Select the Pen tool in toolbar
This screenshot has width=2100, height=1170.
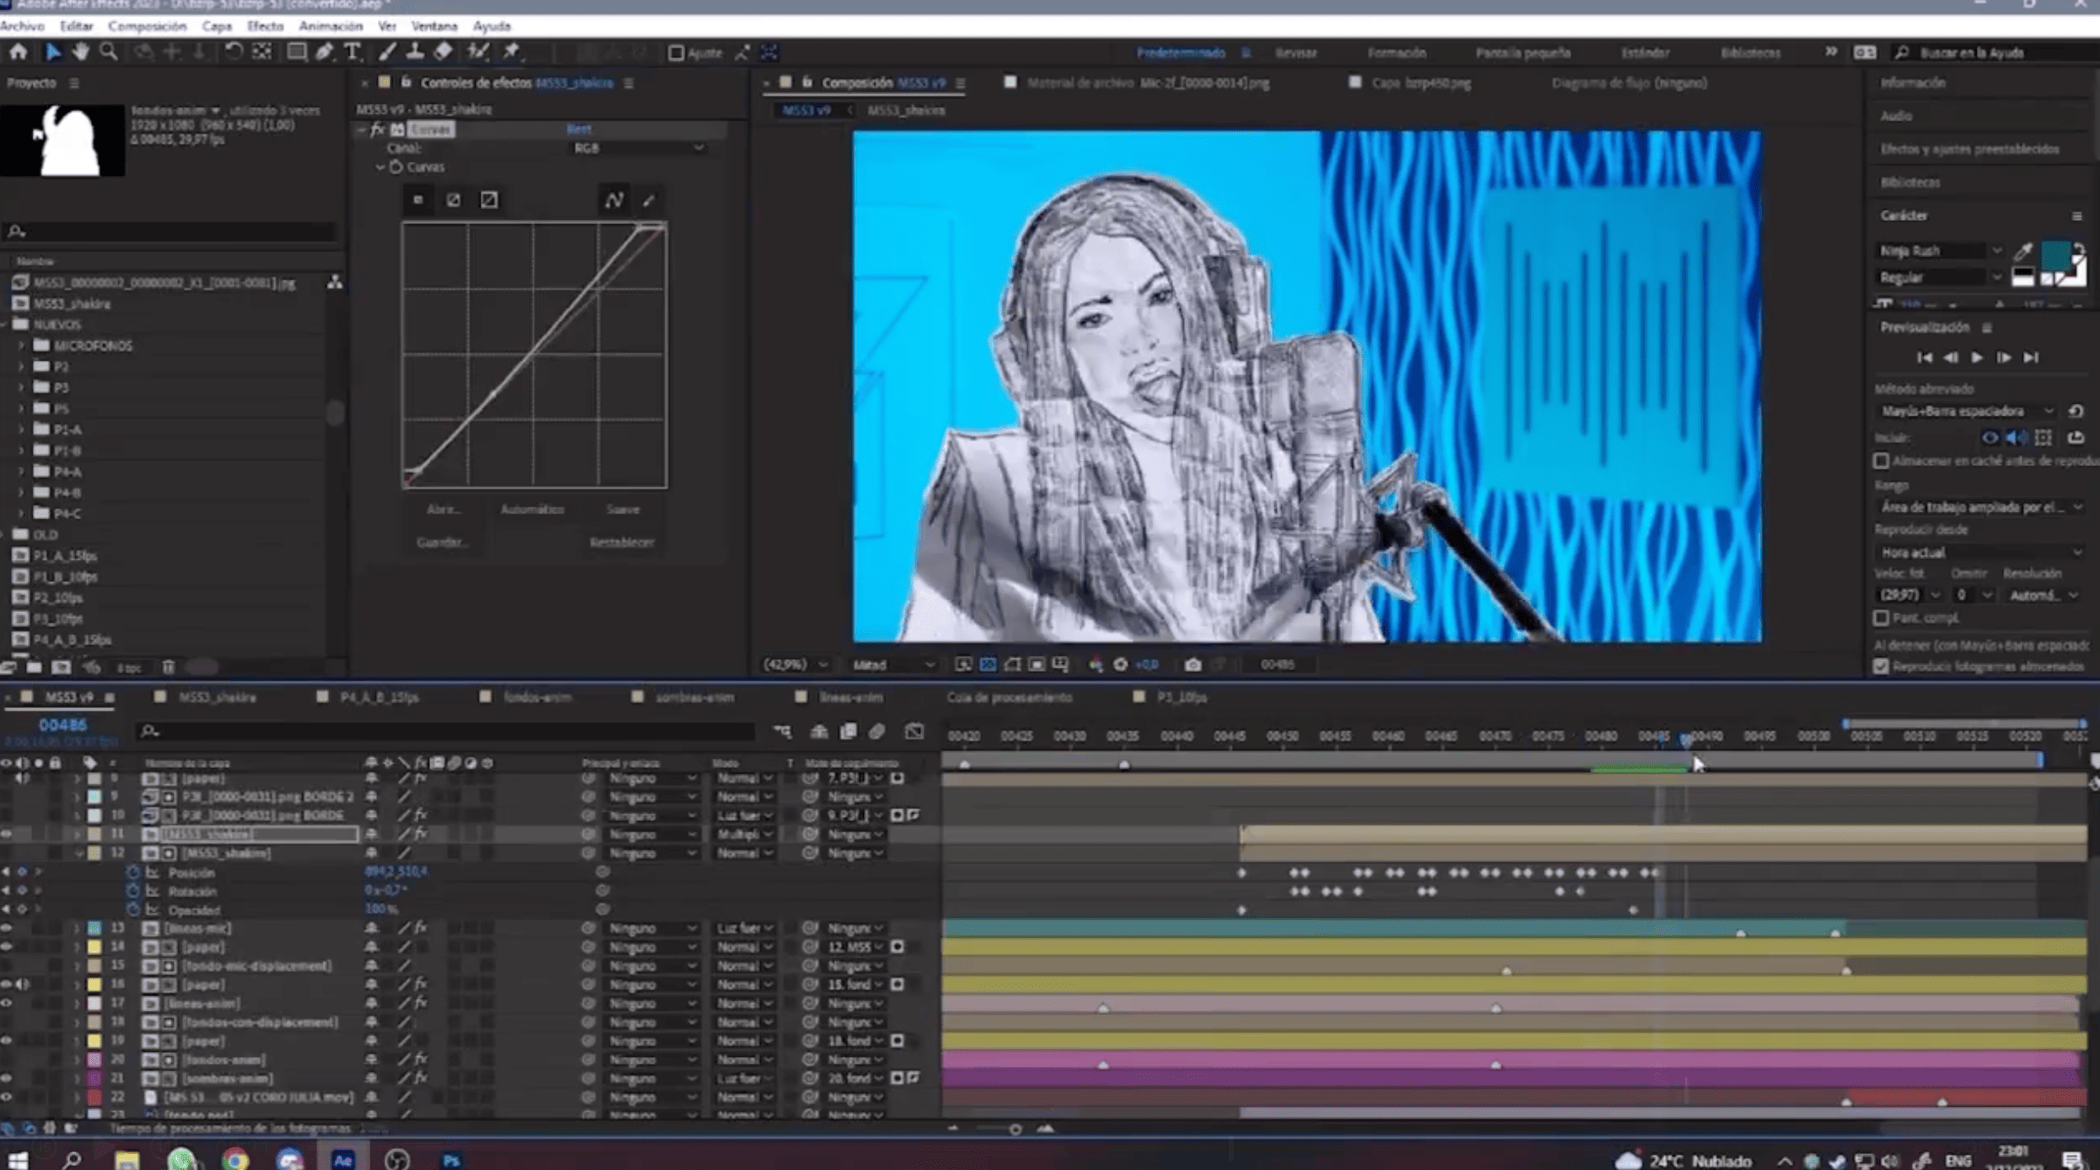point(325,52)
